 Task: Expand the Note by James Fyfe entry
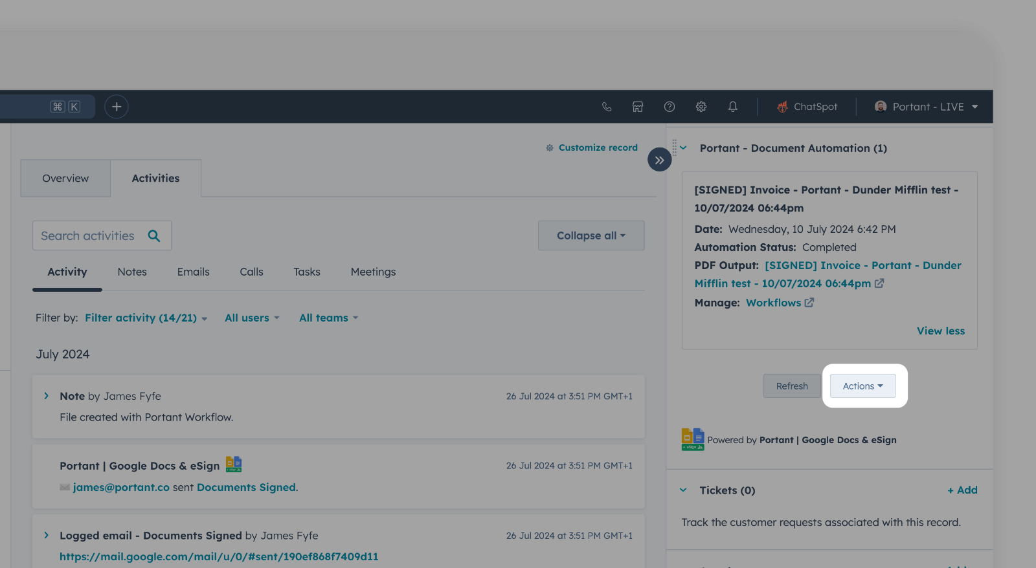46,396
